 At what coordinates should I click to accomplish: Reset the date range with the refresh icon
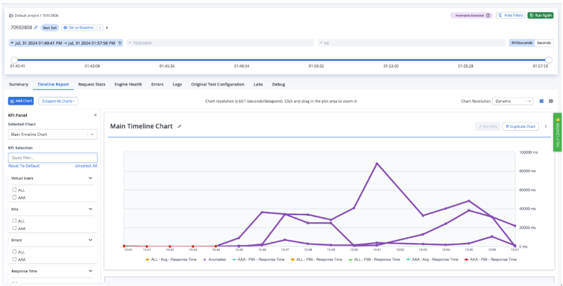[120, 43]
